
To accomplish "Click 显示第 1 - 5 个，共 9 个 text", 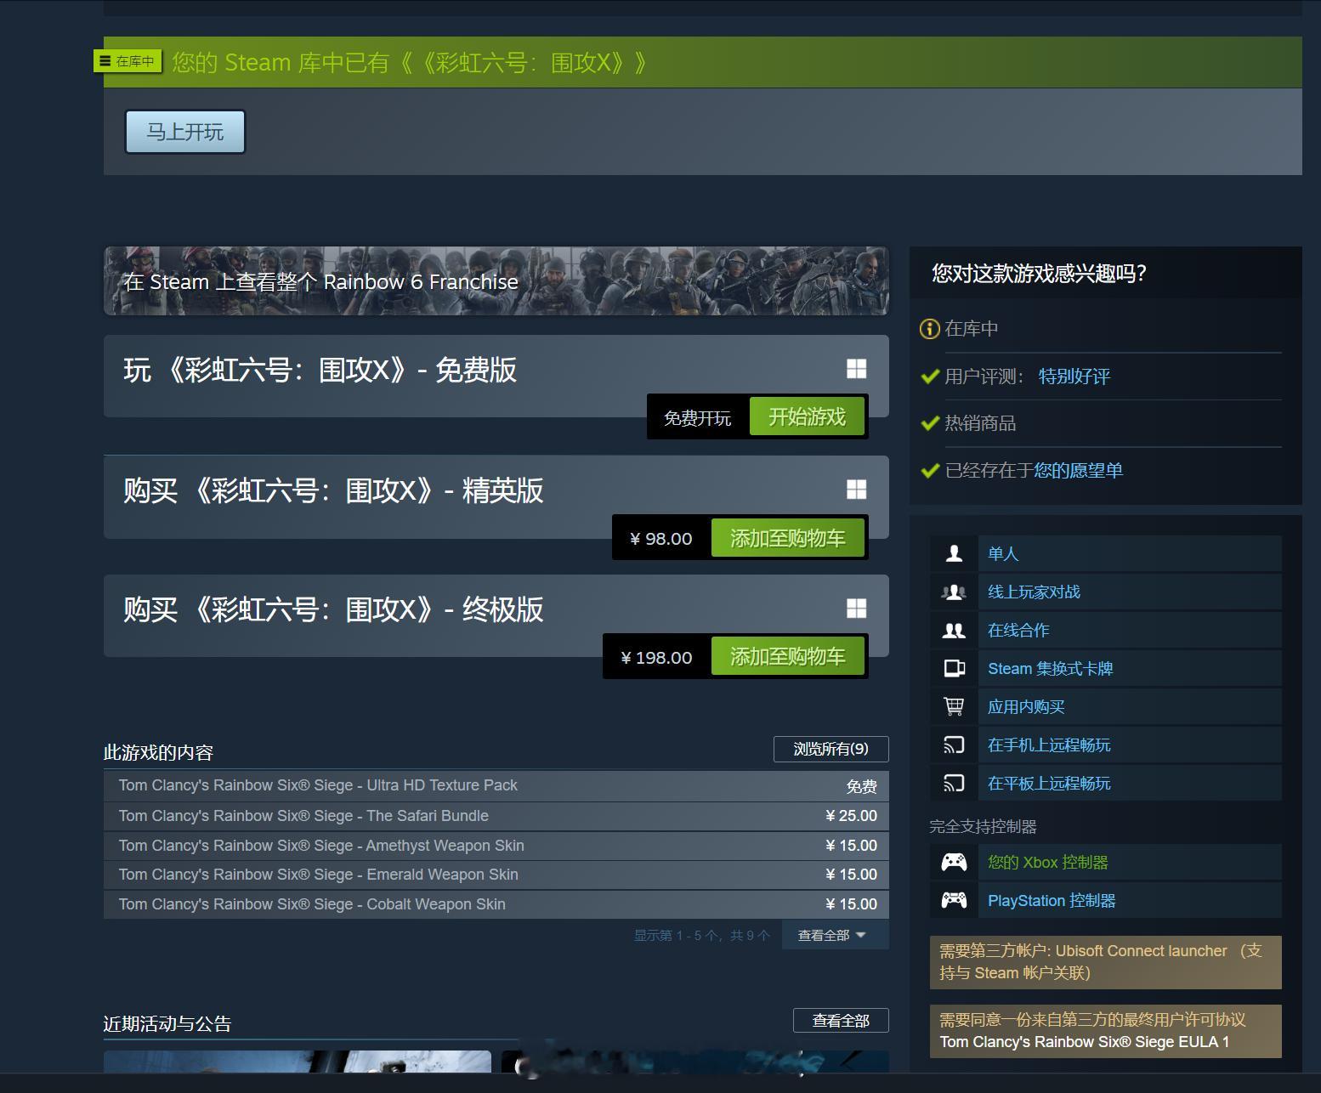I will point(702,936).
